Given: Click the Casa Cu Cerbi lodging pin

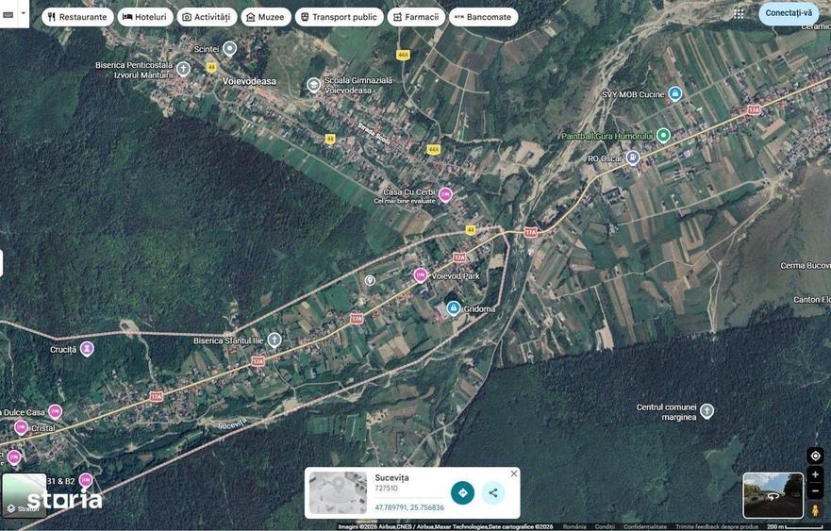Looking at the screenshot, I should pos(446,195).
